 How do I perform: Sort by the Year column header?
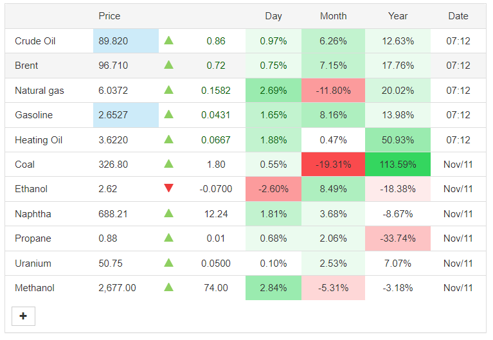(398, 16)
